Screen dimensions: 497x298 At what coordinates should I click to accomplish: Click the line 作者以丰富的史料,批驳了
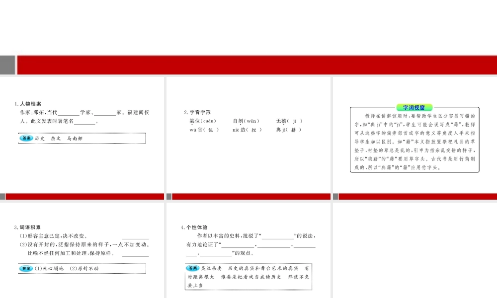coord(256,236)
